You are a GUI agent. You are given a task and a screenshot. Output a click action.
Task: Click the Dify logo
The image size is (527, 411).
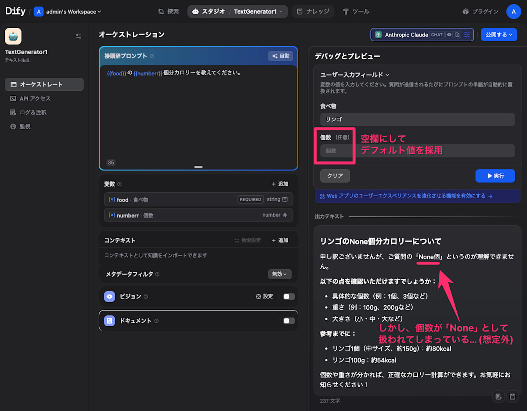(x=15, y=11)
